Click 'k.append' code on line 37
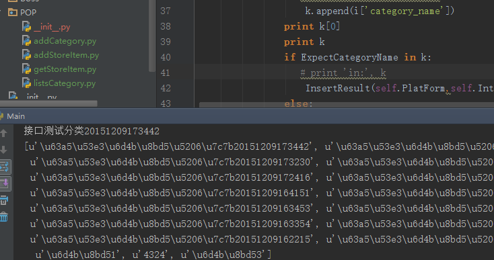The width and height of the screenshot is (494, 260). (x=326, y=11)
